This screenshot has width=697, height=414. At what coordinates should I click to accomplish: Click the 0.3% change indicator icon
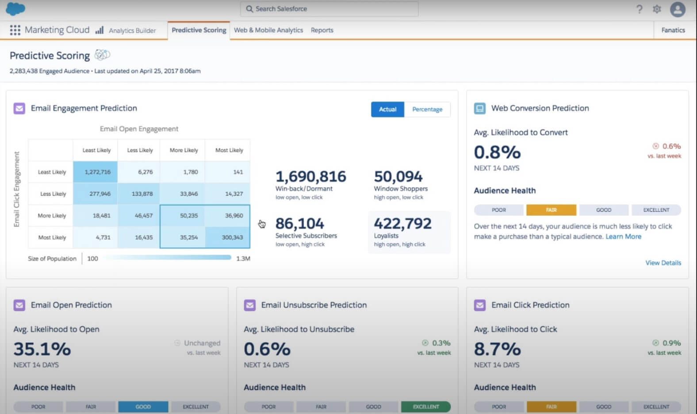(x=425, y=343)
